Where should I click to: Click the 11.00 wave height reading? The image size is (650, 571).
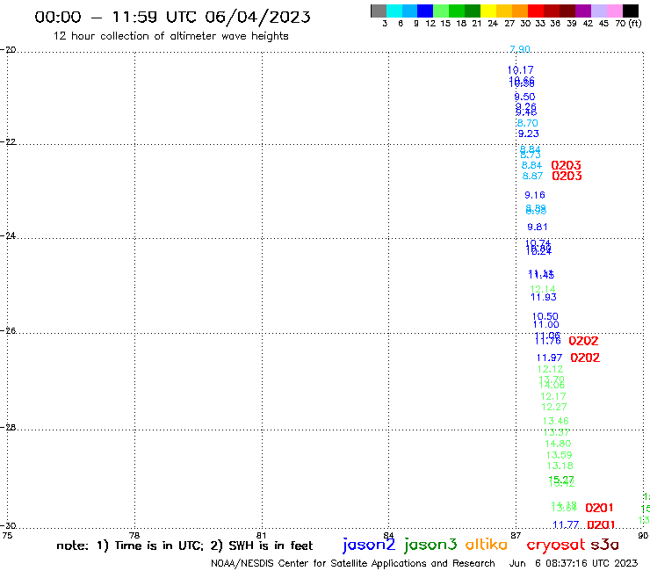click(x=546, y=325)
